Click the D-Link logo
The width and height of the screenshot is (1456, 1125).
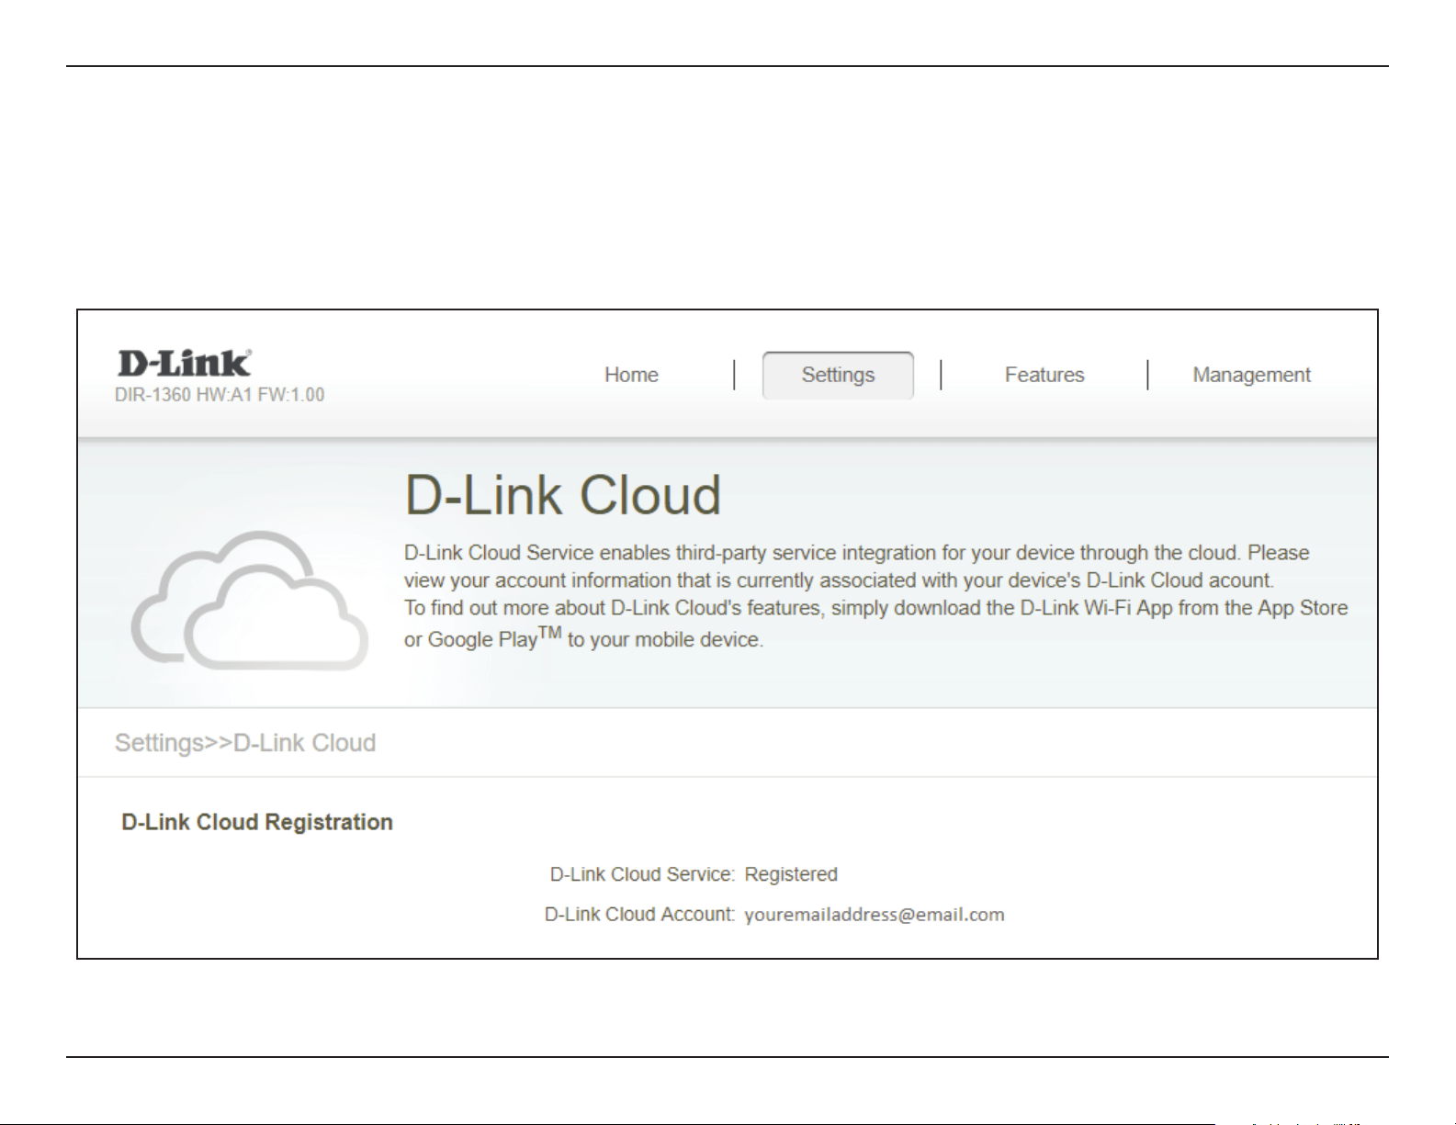click(185, 364)
